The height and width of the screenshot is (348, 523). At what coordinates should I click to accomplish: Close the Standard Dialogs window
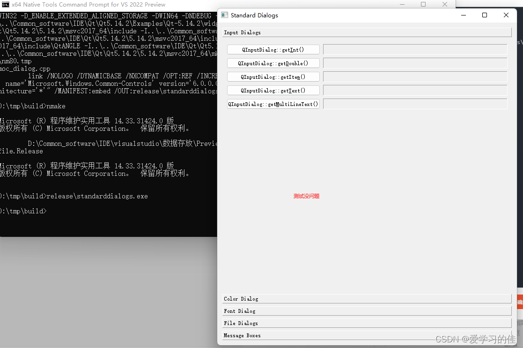point(506,15)
